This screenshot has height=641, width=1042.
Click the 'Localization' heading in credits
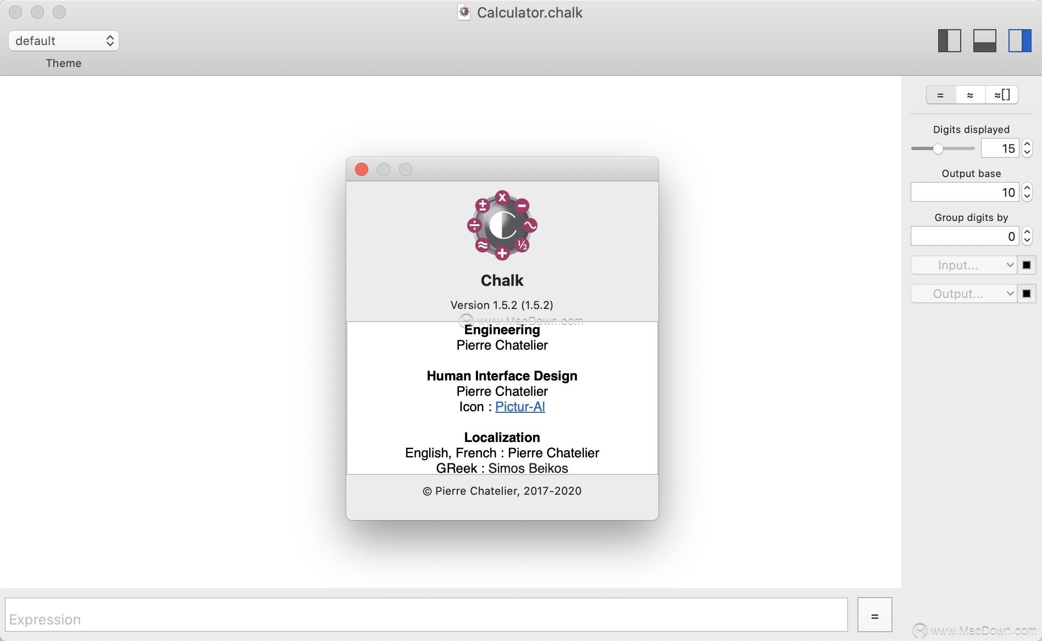[502, 438]
